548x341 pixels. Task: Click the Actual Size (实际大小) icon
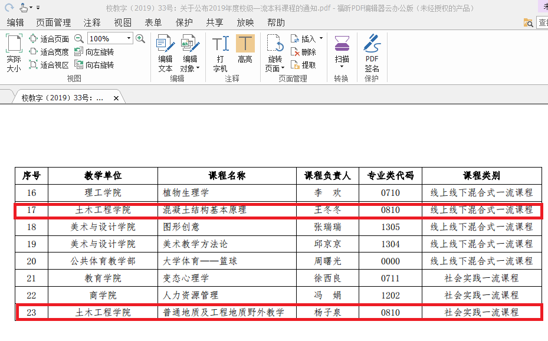click(x=14, y=53)
